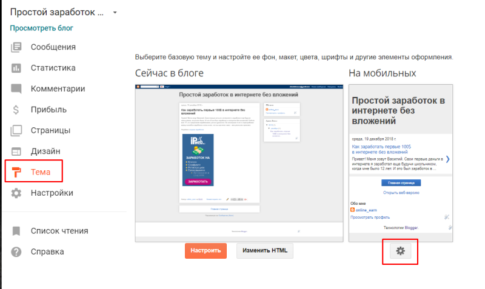Click the question mark icon for Справка
This screenshot has height=289, width=485.
pyautogui.click(x=16, y=251)
